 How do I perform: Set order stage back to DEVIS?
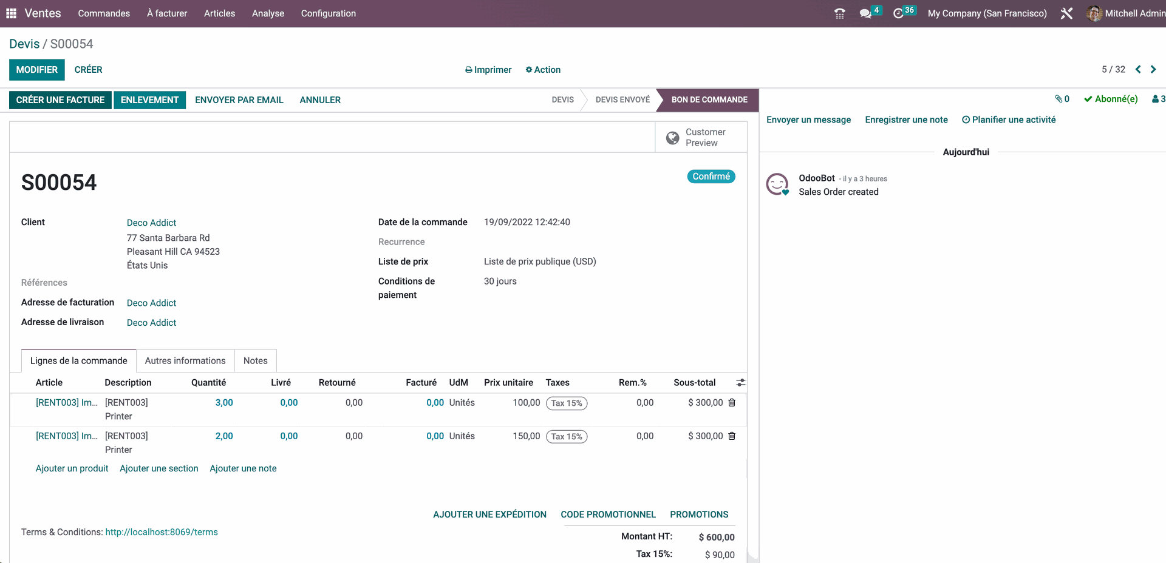click(562, 99)
